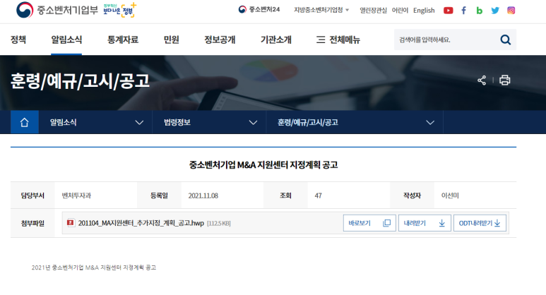Open the 민원 menu

(172, 40)
